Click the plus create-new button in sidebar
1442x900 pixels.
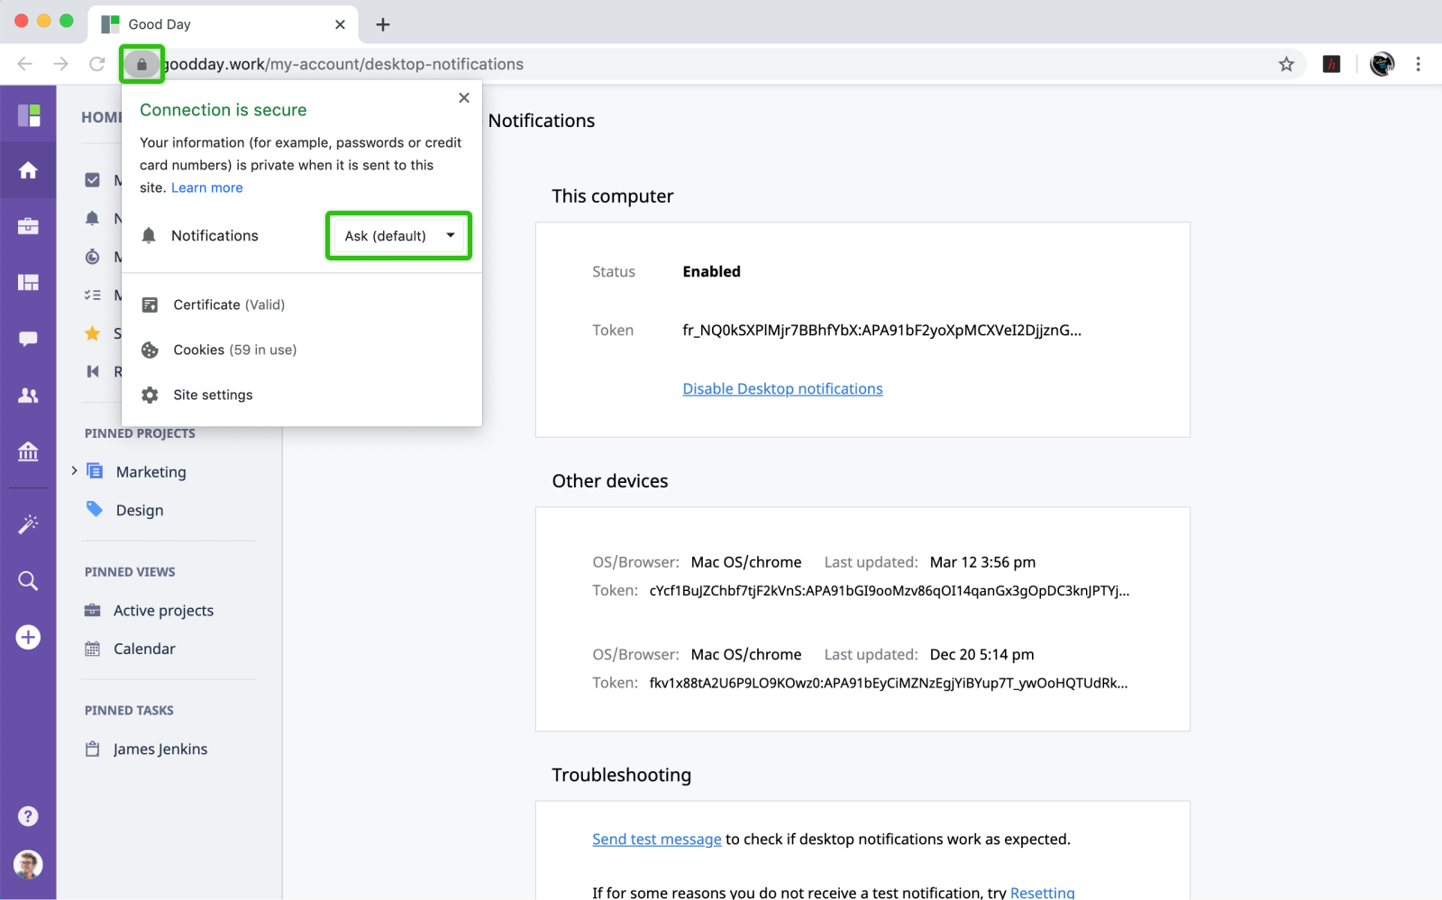click(28, 637)
